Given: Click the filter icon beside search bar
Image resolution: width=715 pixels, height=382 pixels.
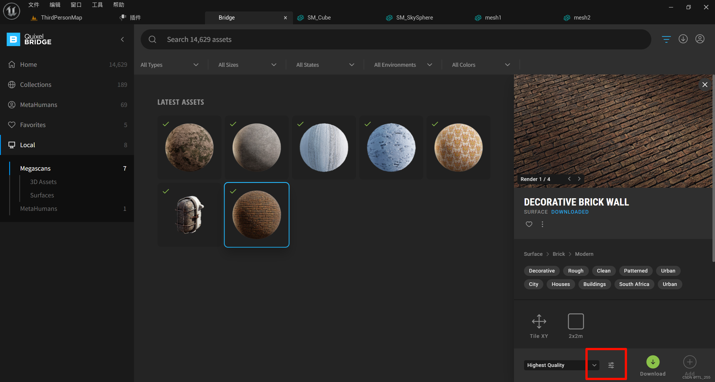Looking at the screenshot, I should [x=666, y=39].
